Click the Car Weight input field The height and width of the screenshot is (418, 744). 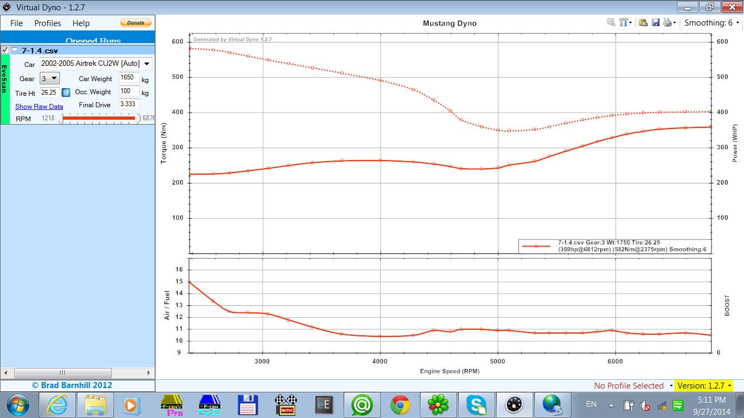[x=129, y=78]
